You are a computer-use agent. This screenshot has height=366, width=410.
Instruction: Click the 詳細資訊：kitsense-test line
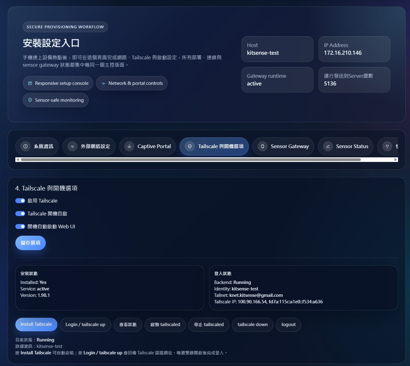coord(39,346)
